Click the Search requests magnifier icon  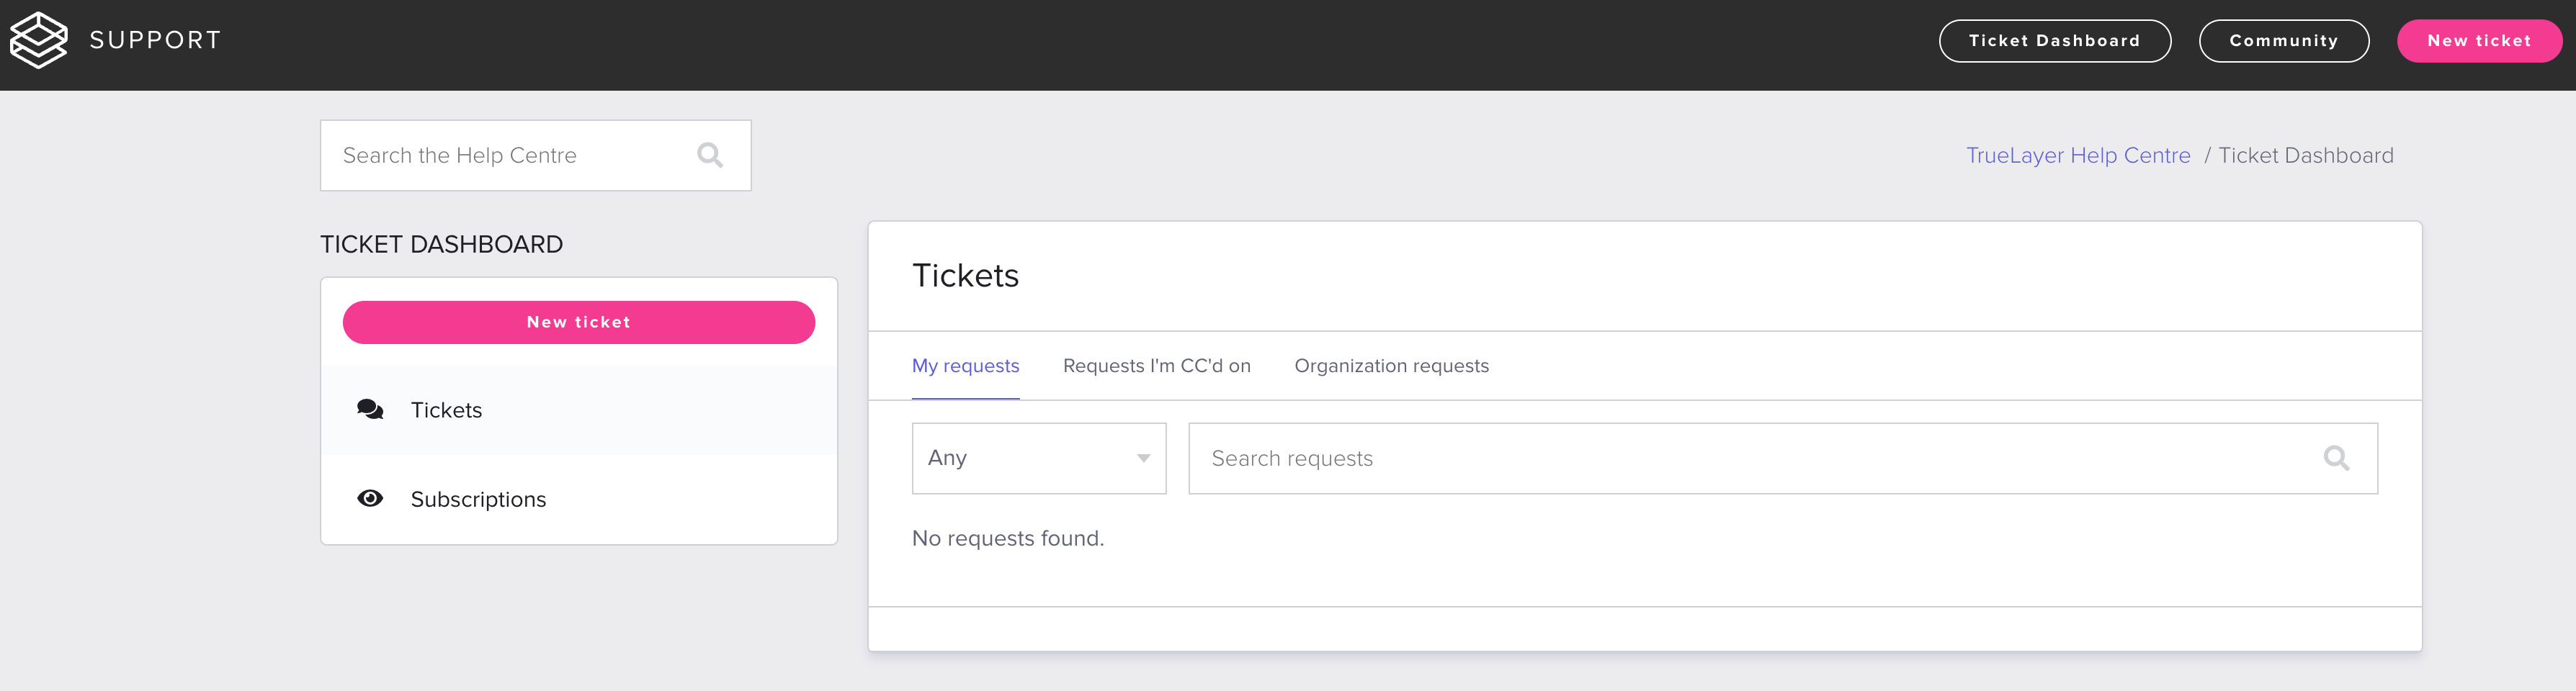coord(2336,459)
